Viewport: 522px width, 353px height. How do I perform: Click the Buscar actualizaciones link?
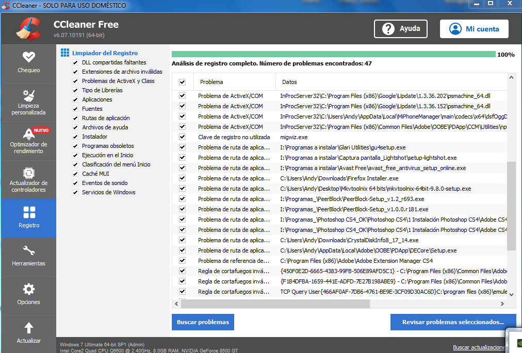[x=479, y=347]
